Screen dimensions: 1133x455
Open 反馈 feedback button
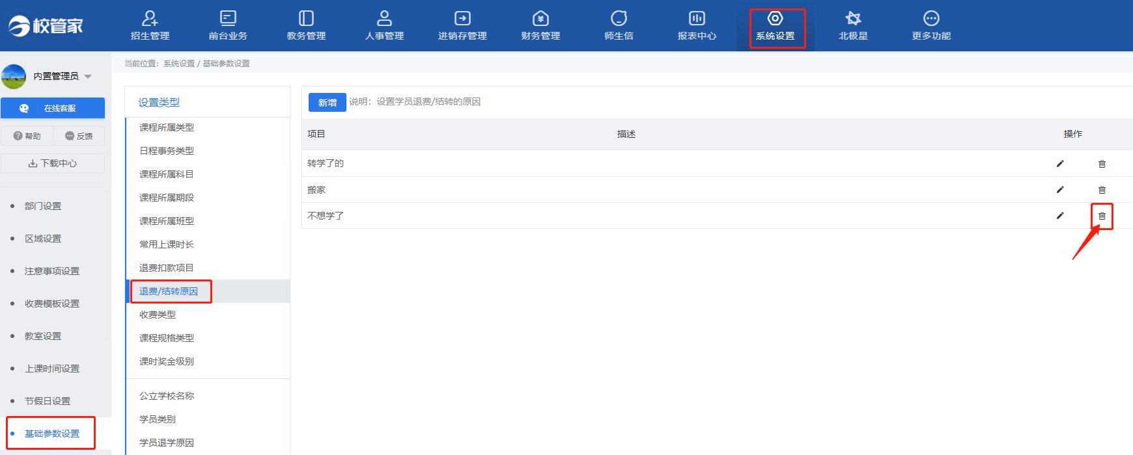(79, 136)
